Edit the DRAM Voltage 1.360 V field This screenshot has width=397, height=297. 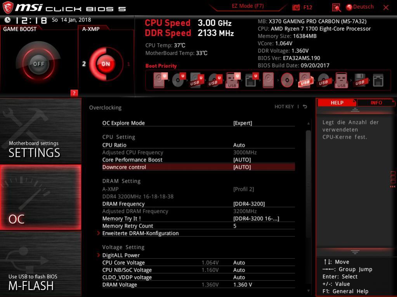[x=199, y=285]
